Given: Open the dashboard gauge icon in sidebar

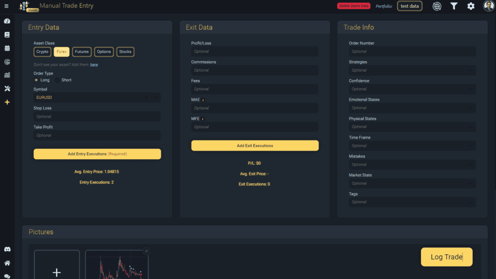Looking at the screenshot, I should point(7,21).
